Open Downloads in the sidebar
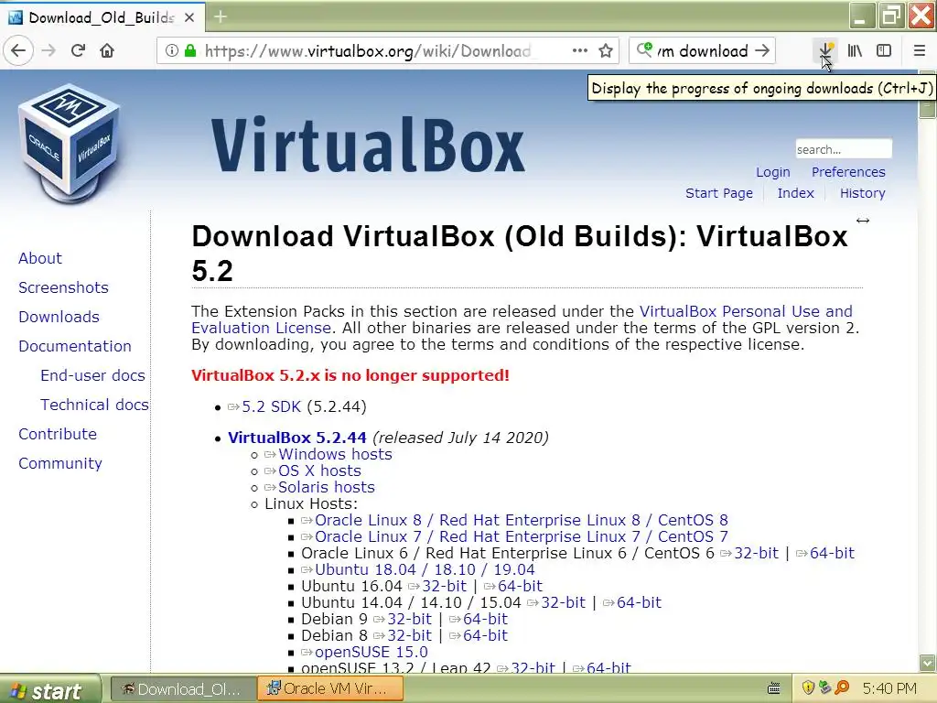 coord(59,317)
